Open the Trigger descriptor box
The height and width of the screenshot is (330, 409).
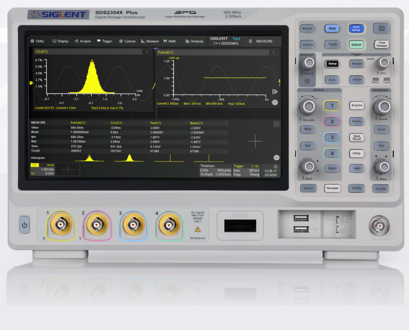coord(246,170)
